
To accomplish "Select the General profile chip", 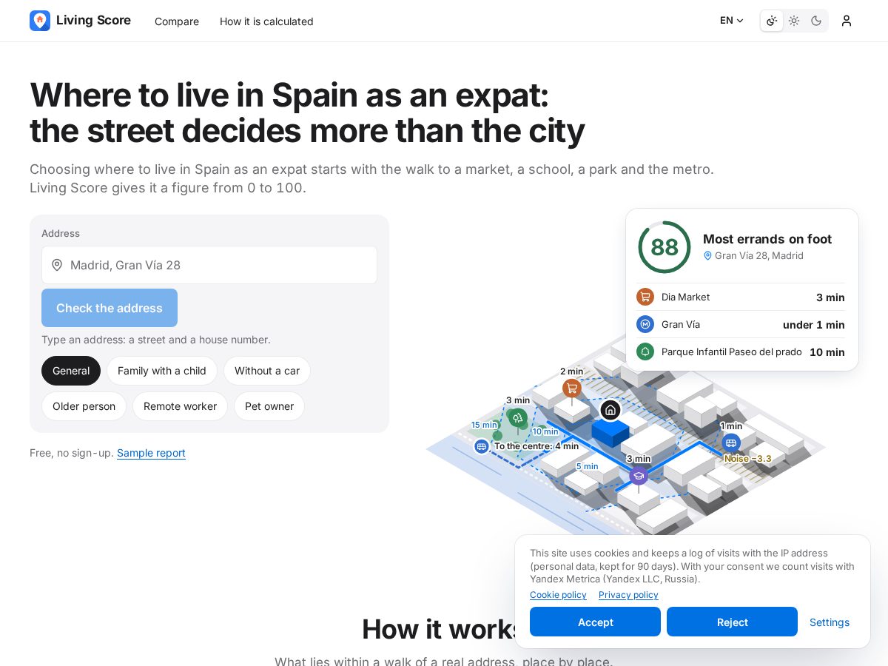I will 71,371.
